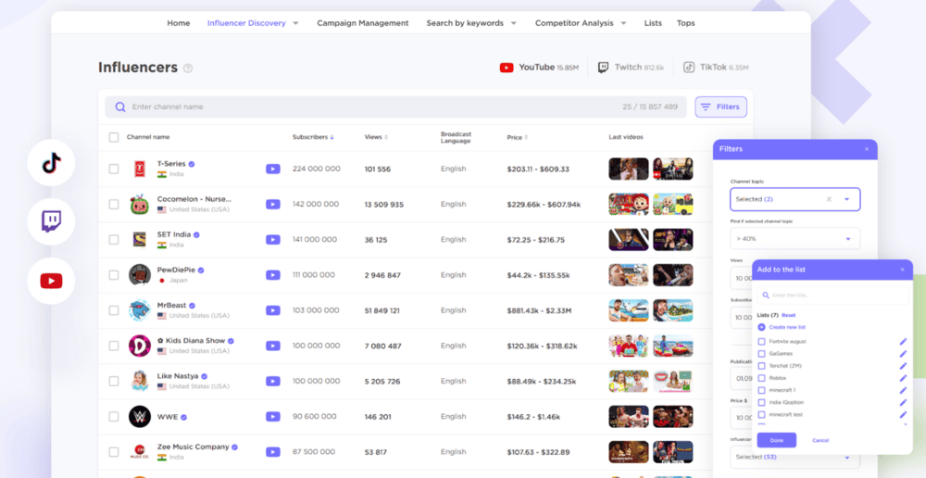Sort table by Views column
926x478 pixels.
(376, 137)
